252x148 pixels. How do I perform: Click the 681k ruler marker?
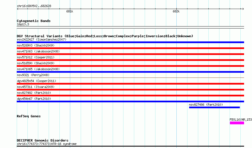(x=70, y=11)
